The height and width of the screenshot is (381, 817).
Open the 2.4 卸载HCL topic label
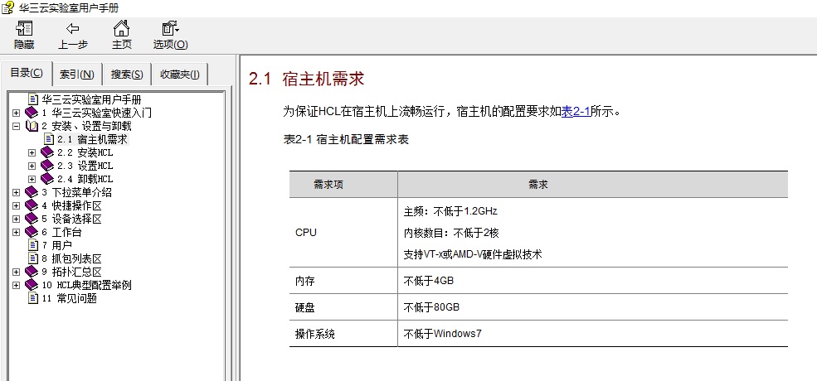coord(85,179)
